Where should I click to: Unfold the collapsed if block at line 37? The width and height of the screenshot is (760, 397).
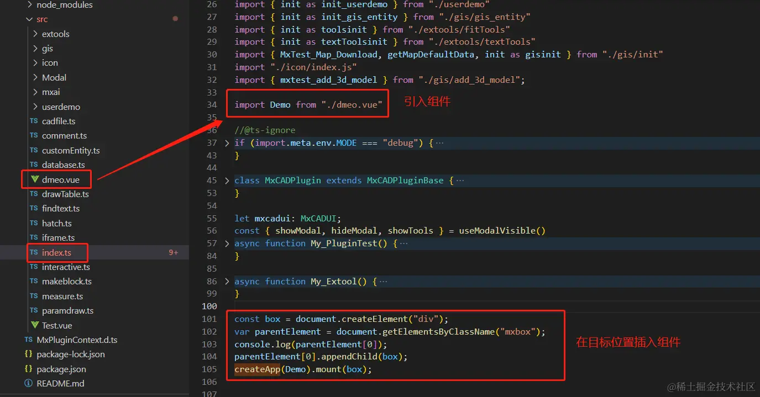(x=227, y=143)
